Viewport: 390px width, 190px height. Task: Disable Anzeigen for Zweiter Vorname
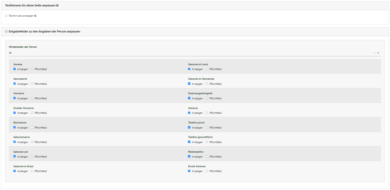coord(15,113)
